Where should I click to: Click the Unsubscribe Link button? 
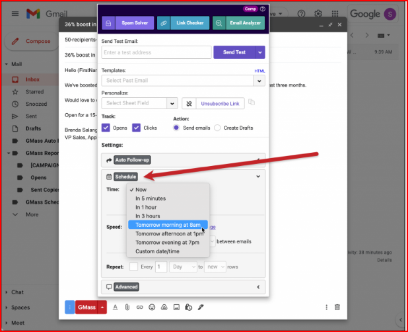tap(220, 103)
